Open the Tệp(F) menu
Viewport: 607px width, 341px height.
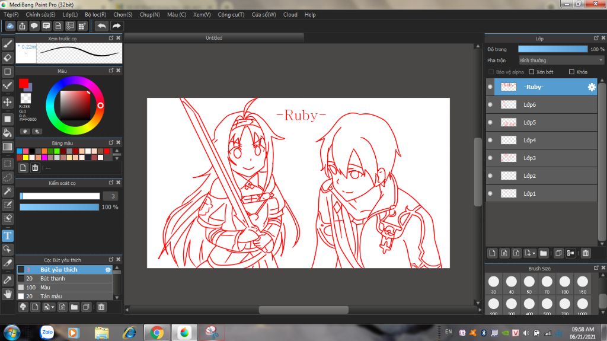coord(11,15)
